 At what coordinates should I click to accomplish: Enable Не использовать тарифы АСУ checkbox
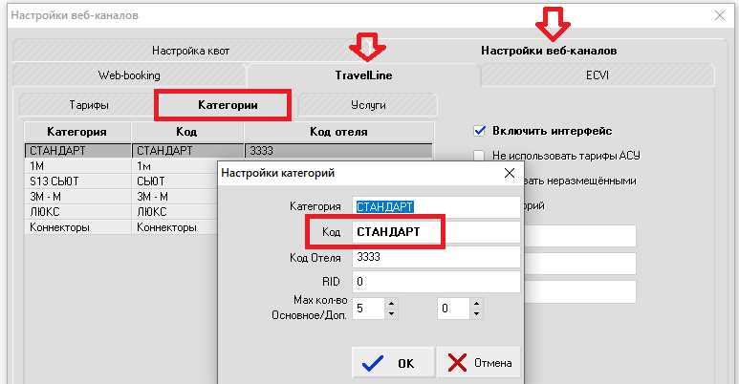tap(479, 156)
